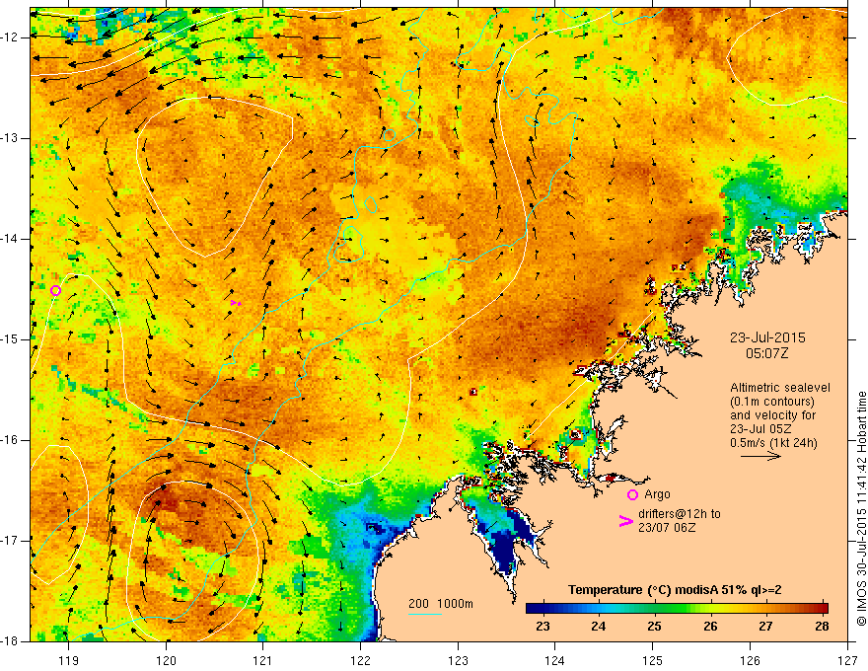Click the cyan 200/1000m isobath legend line

point(424,614)
